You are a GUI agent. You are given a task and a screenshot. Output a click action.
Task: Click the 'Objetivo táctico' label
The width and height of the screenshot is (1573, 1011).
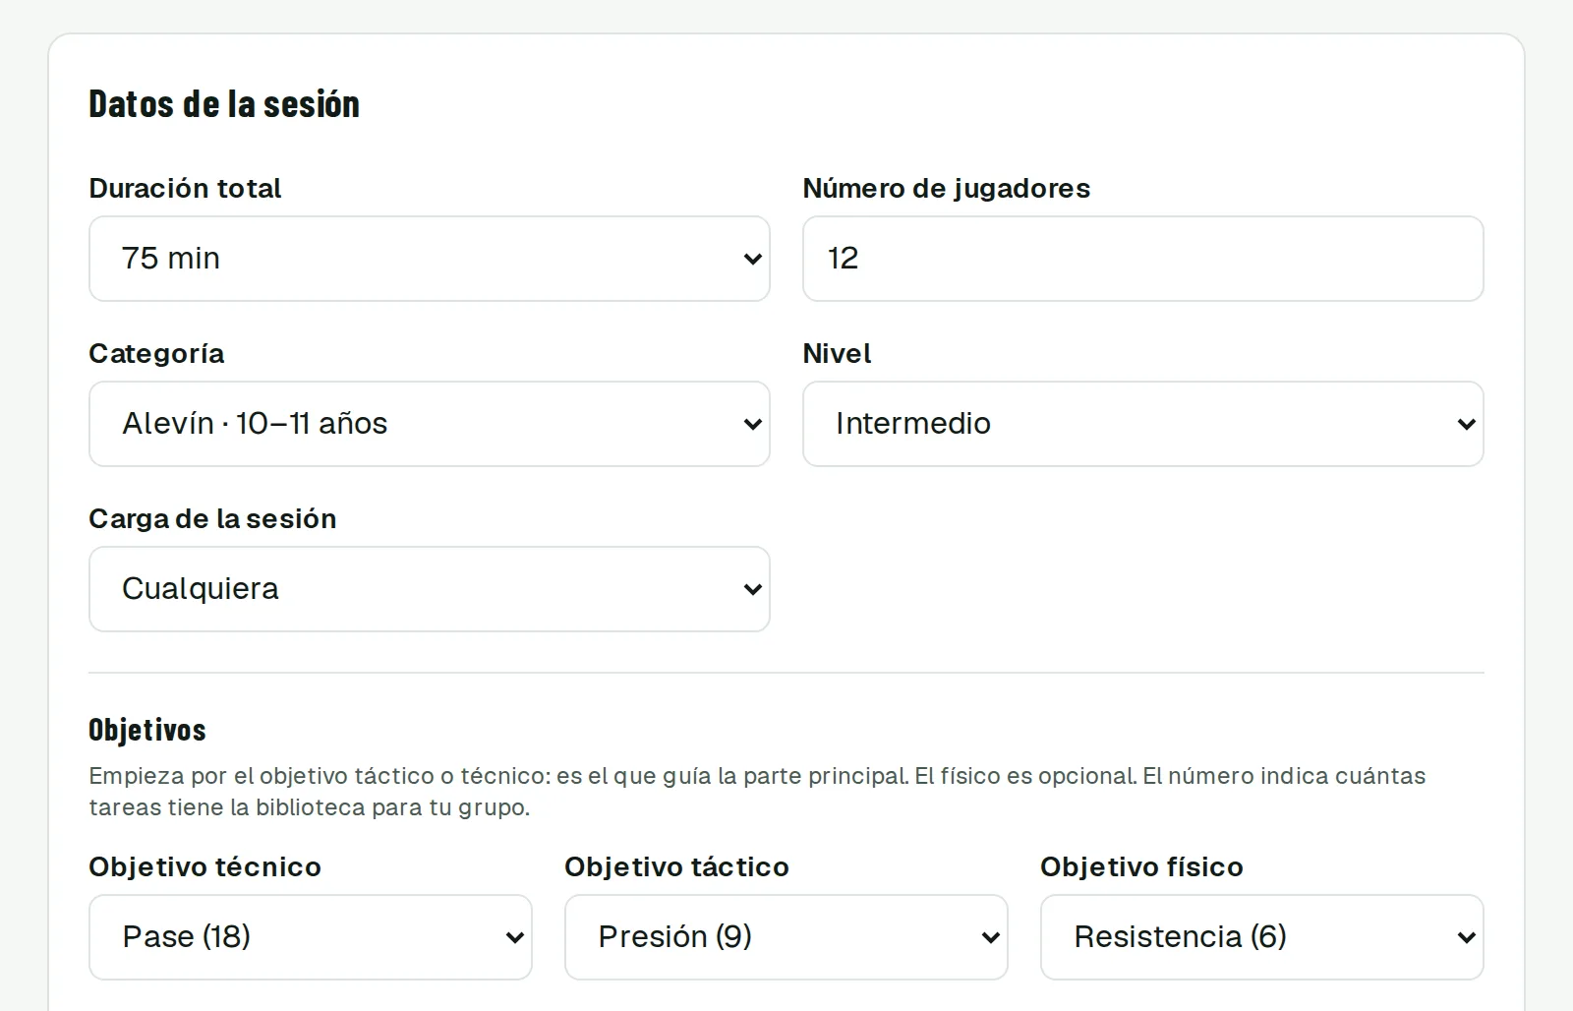[676, 866]
